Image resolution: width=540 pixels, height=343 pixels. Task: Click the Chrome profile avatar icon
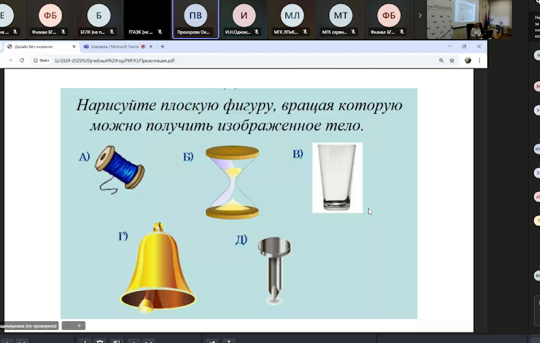click(x=467, y=60)
